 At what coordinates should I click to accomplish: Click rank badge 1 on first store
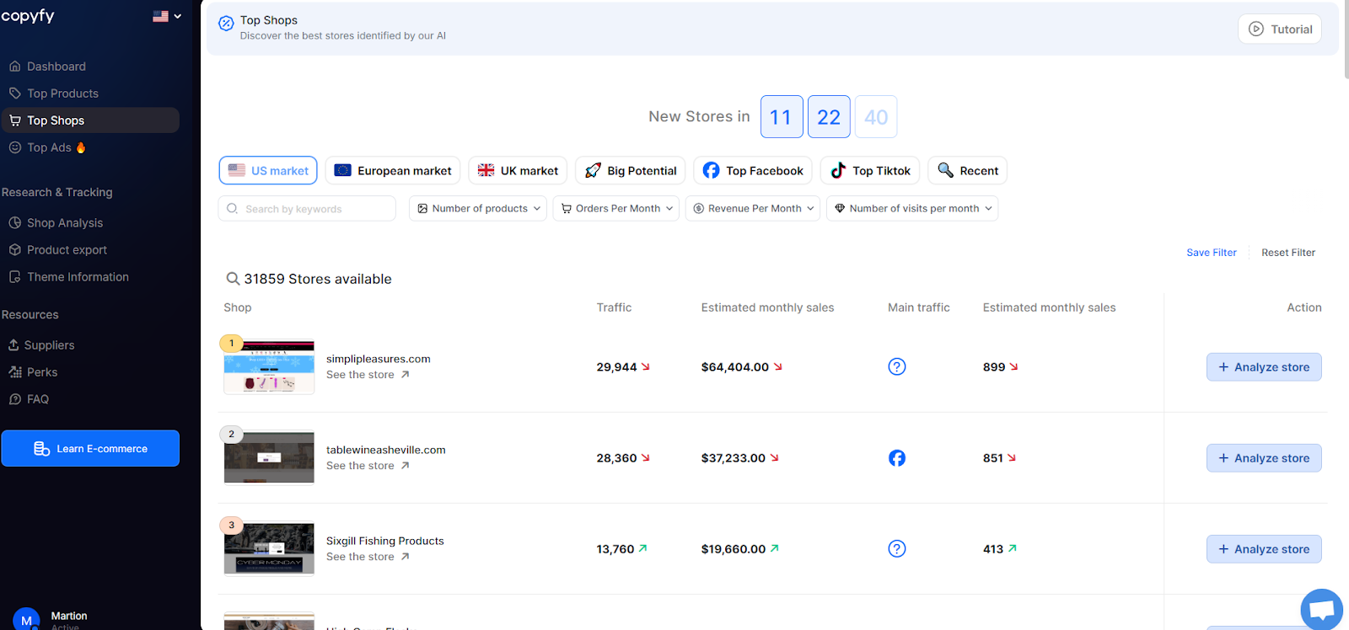coord(231,343)
